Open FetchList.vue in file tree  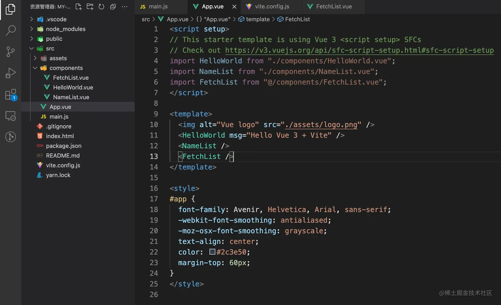pos(78,77)
